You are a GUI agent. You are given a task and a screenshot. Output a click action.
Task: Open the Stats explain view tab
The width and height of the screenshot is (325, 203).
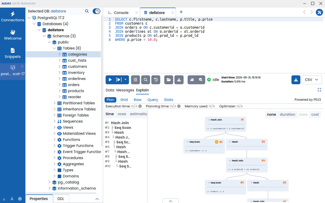tap(168, 100)
